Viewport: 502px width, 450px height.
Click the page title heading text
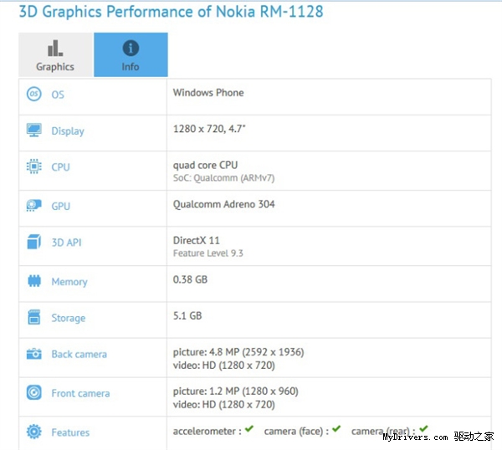click(x=171, y=12)
